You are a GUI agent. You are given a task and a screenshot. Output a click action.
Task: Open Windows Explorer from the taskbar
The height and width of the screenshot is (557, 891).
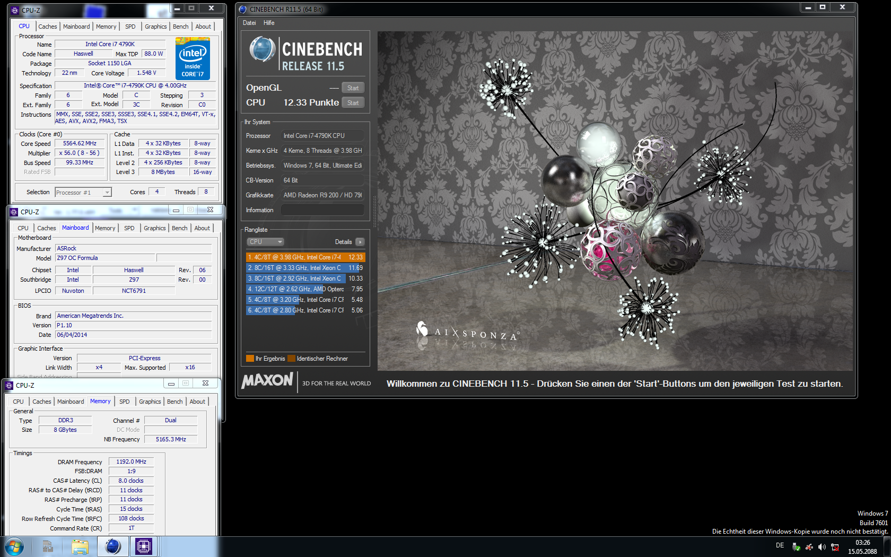(80, 546)
